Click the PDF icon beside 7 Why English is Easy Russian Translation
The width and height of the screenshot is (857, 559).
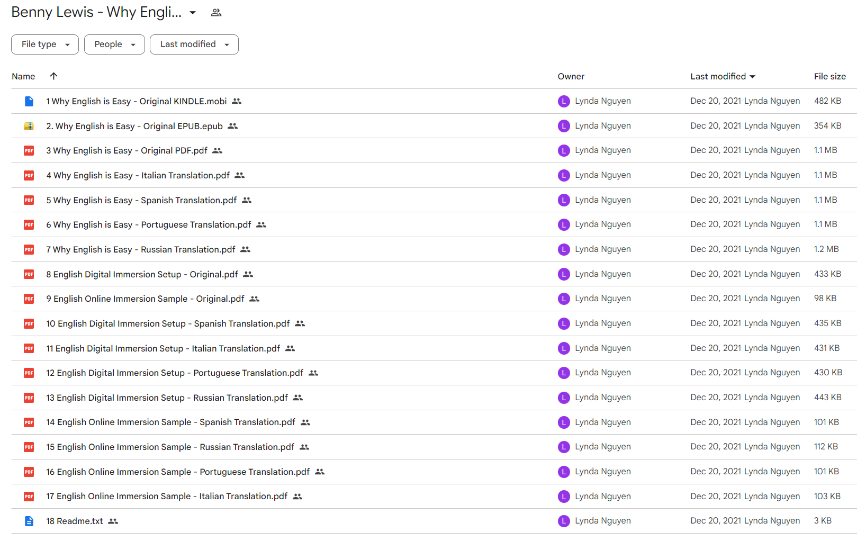[x=29, y=249]
